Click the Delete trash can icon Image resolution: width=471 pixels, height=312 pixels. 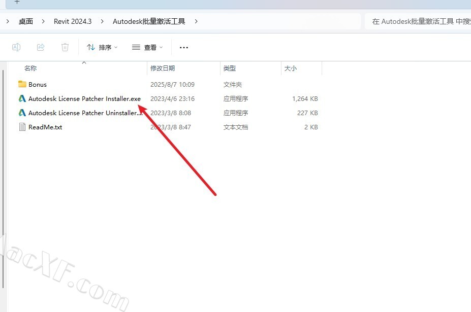65,47
